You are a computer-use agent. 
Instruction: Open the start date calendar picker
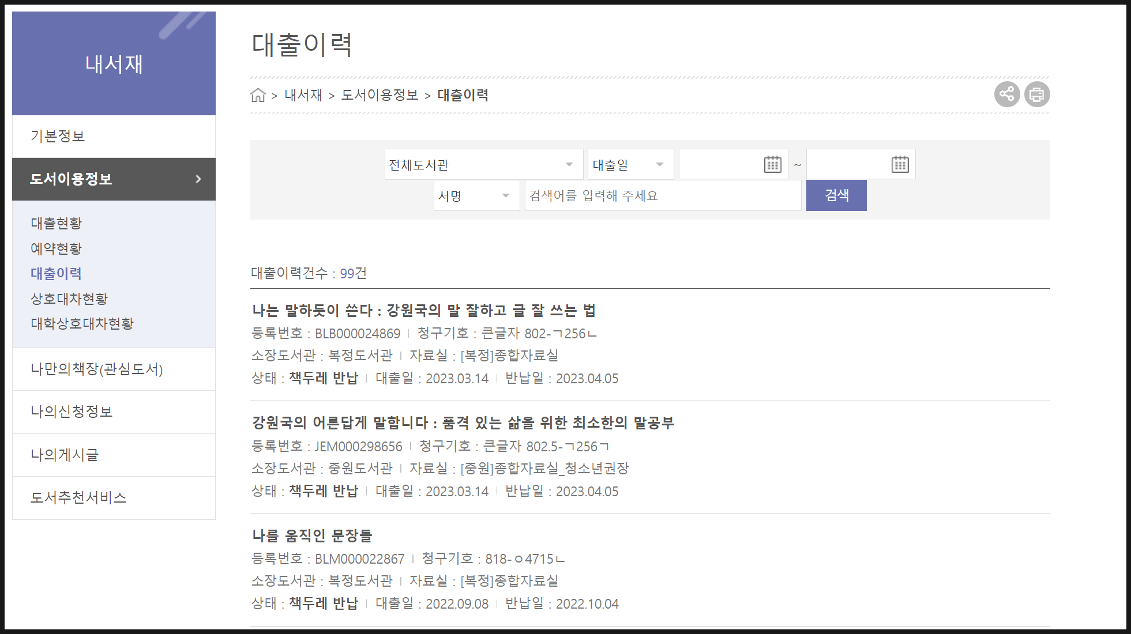[772, 165]
